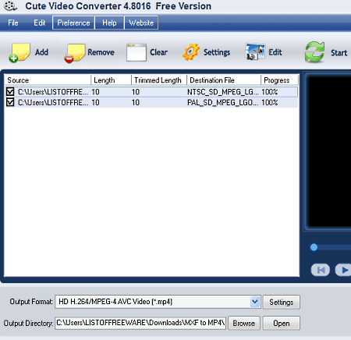Click the preview seek slider handle
Viewport: 351px width, 340px height.
(x=314, y=247)
